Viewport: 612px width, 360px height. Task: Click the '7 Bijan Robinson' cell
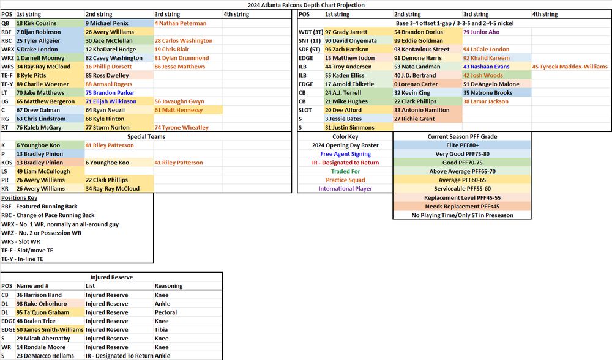click(x=50, y=32)
